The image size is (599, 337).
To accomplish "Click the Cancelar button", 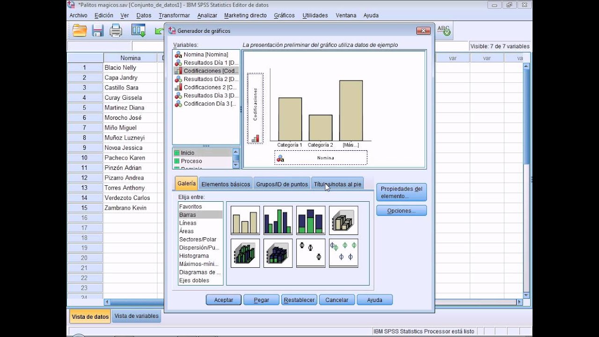I will tap(337, 300).
